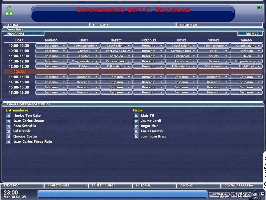Open Viernes 10:30-11:00 Pesas dropdown
Image resolution: width=266 pixels, height=200 pixels.
[x=214, y=51]
